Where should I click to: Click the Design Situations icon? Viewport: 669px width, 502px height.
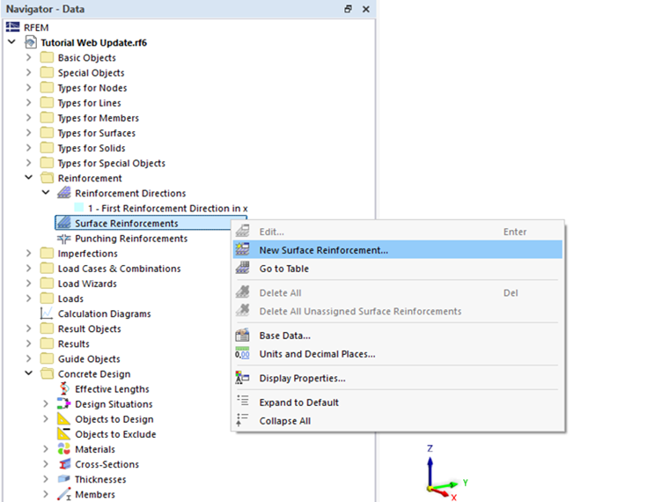tap(64, 404)
